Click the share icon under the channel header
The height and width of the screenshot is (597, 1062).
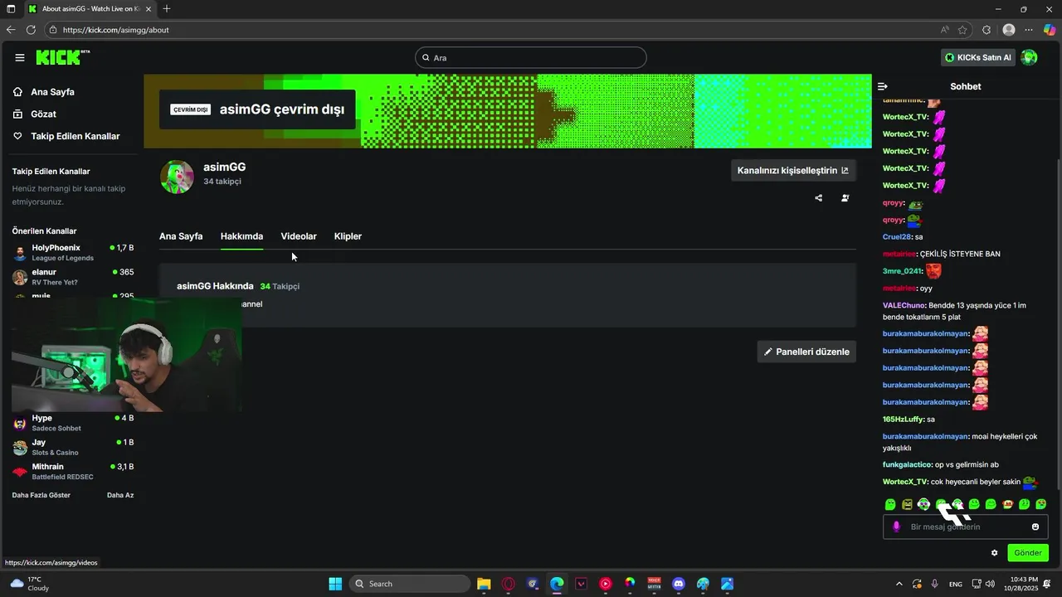[819, 198]
